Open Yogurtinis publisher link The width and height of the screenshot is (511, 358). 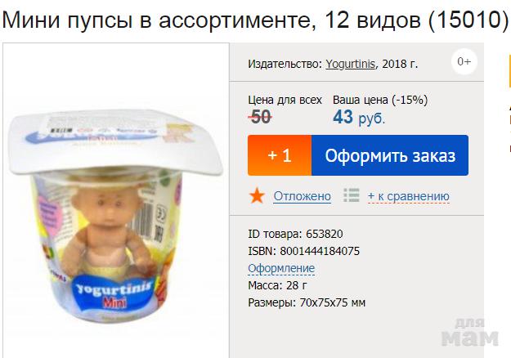[351, 64]
